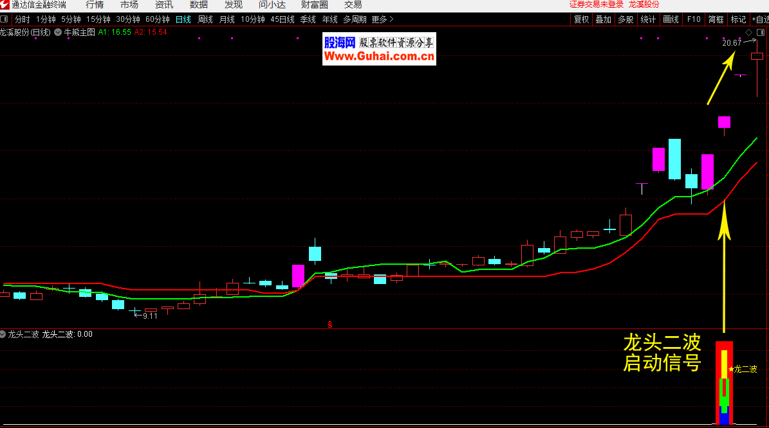The height and width of the screenshot is (428, 769).
Task: Expand the 牛熊主图 indicator dropdown arrow
Action: [59, 31]
